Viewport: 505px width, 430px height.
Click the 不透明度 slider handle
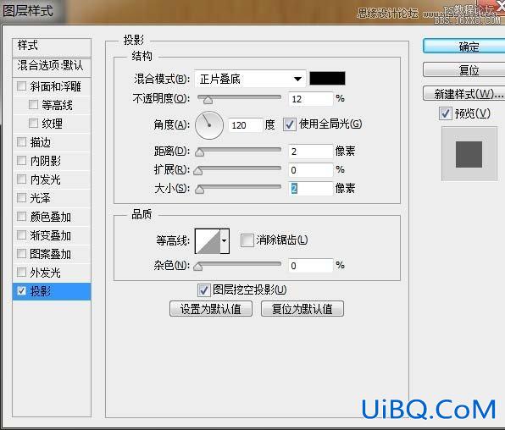[208, 101]
